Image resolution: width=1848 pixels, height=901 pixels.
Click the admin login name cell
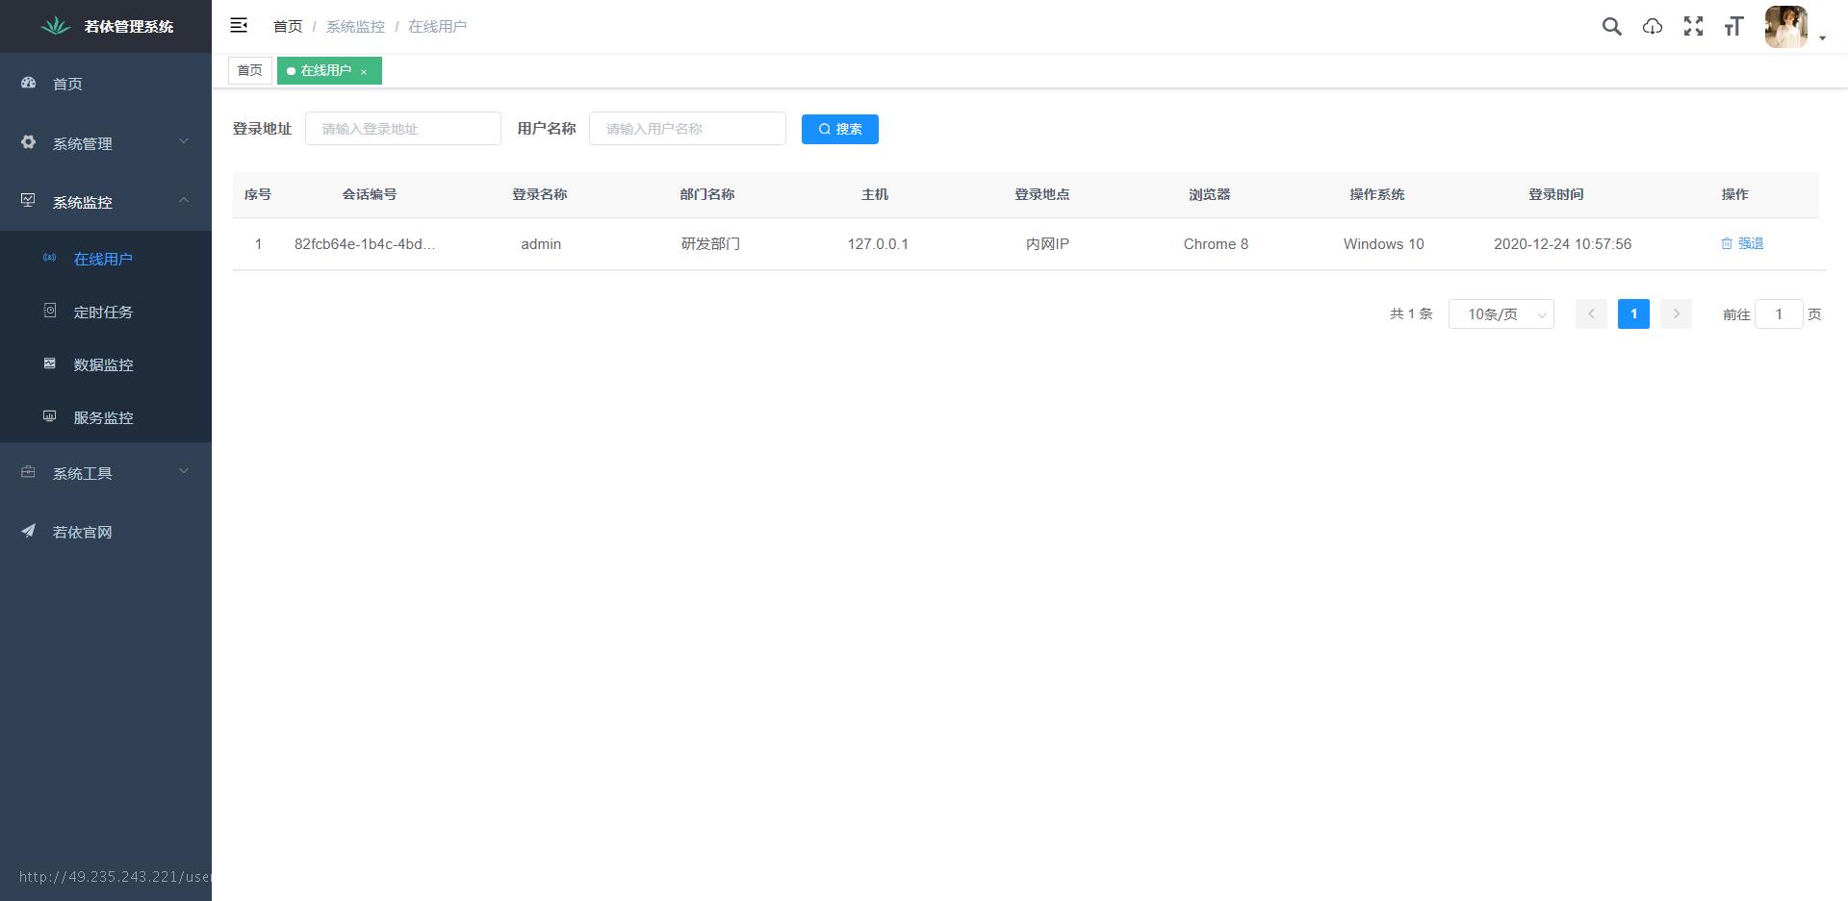pyautogui.click(x=541, y=244)
